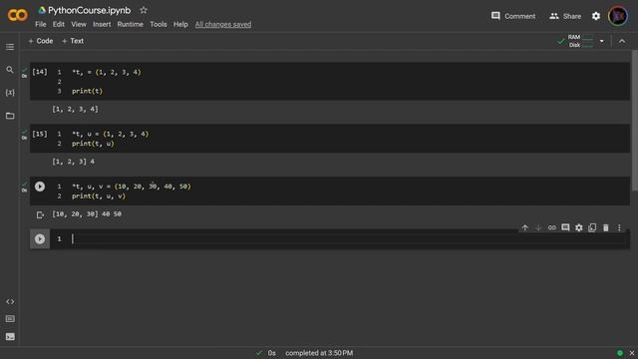Open the Colab logo home

pyautogui.click(x=18, y=16)
